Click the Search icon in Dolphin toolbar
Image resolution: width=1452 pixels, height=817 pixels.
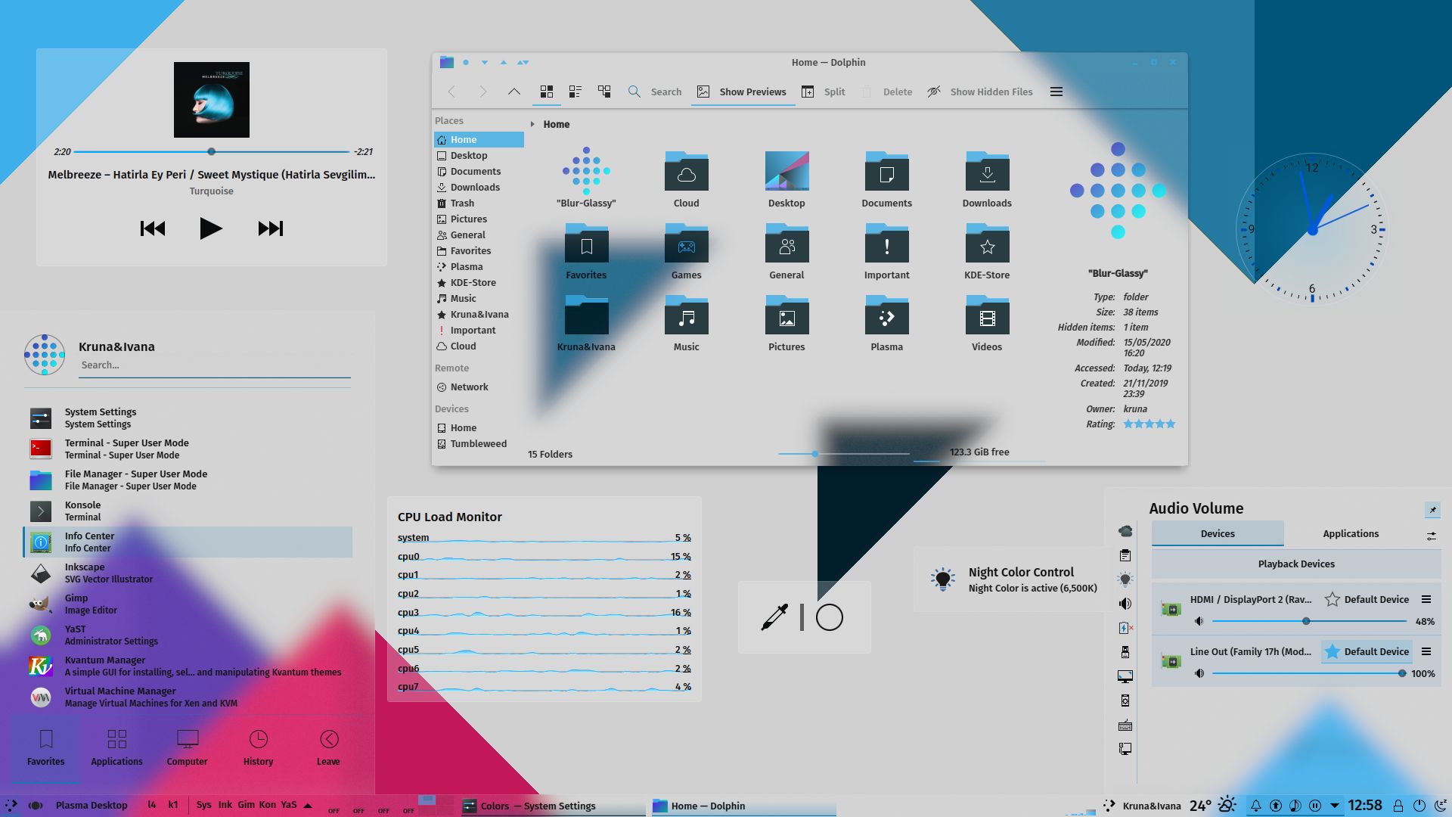tap(634, 92)
